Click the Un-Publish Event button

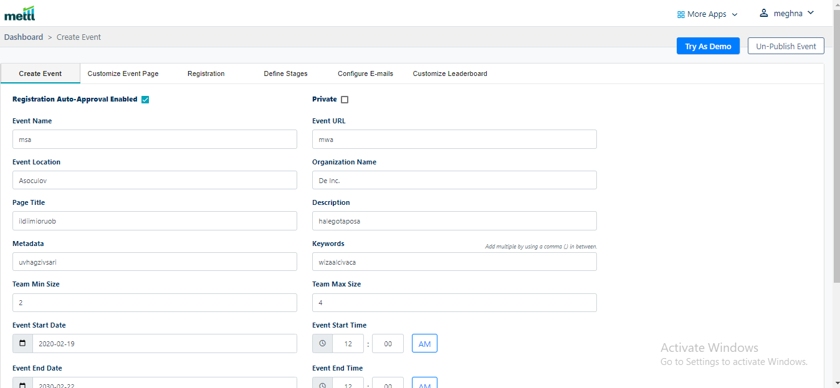tap(786, 46)
